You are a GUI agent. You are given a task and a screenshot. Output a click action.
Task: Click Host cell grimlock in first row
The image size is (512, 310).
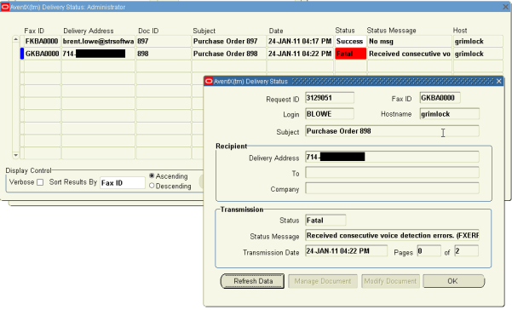[478, 42]
